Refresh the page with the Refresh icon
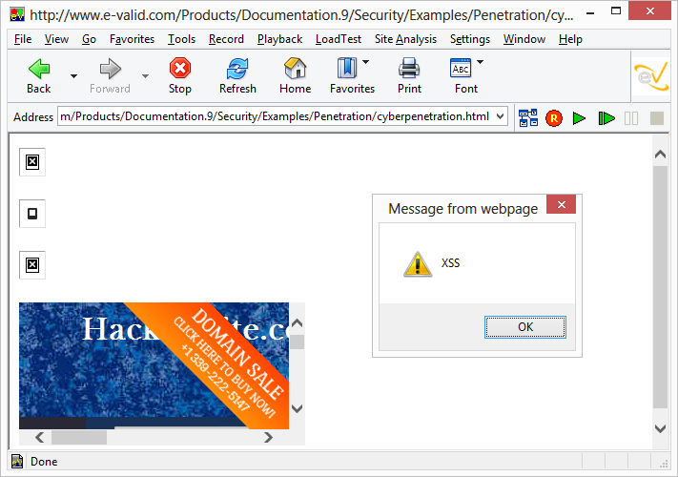The height and width of the screenshot is (477, 678). point(237,69)
